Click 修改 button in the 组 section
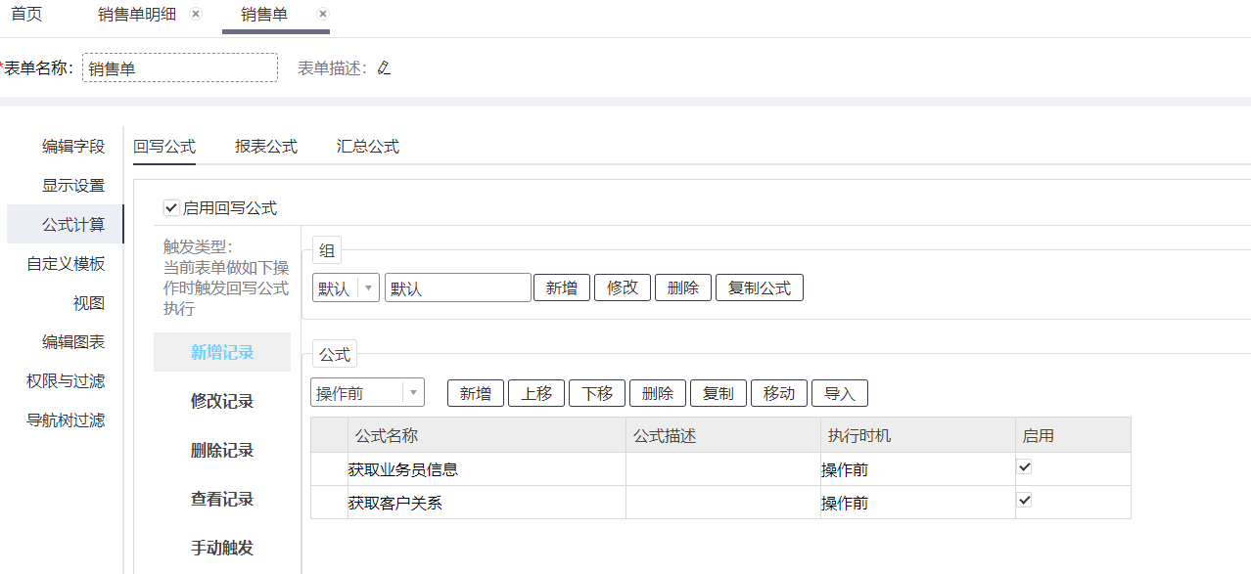 [x=623, y=287]
